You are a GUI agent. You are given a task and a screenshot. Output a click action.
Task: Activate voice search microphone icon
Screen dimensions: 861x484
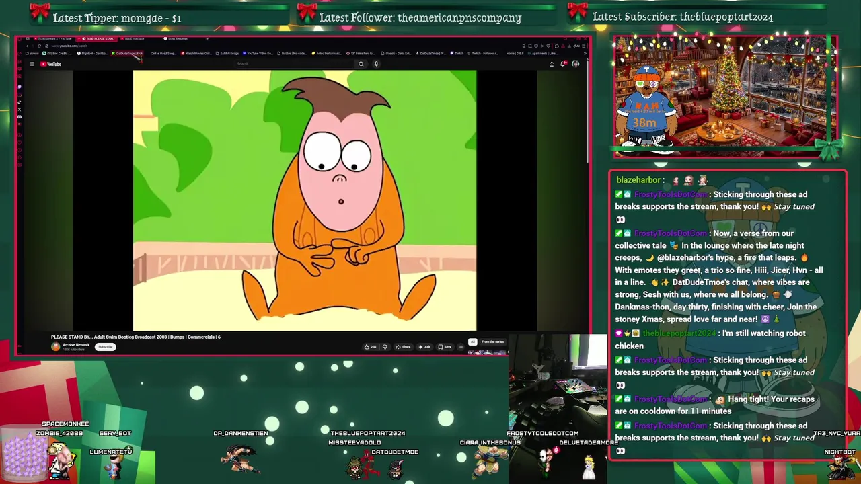click(x=376, y=64)
